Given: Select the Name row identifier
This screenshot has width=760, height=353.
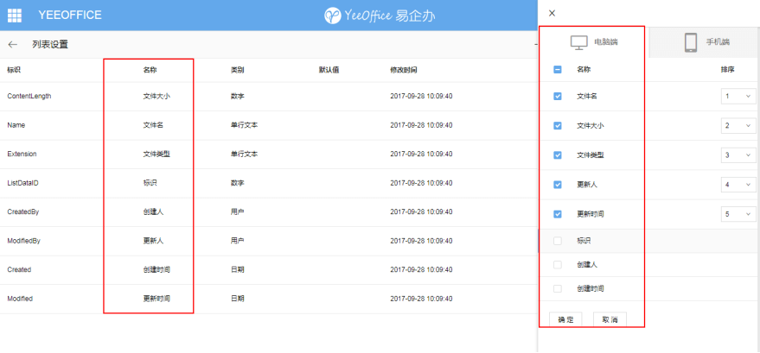Looking at the screenshot, I should click(16, 125).
